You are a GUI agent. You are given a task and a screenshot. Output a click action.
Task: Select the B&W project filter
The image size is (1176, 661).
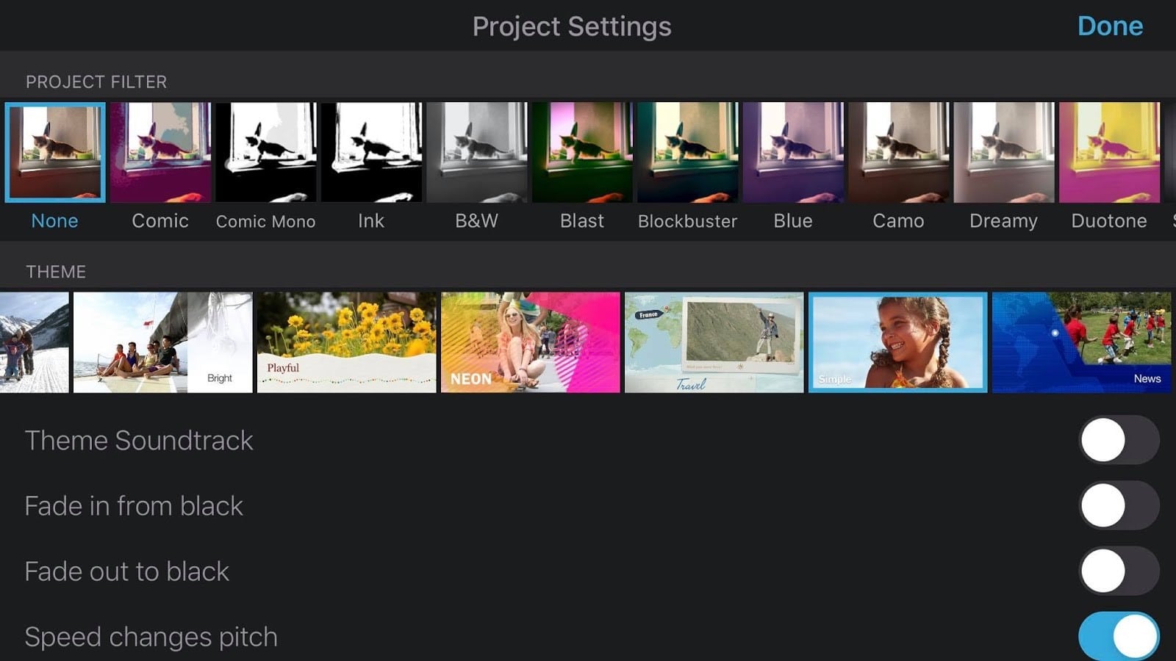coord(477,152)
